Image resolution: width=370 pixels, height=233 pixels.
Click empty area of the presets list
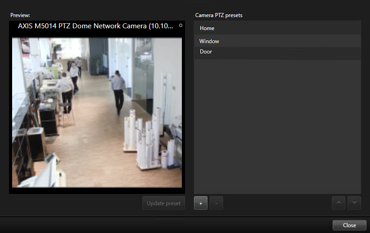click(x=277, y=130)
